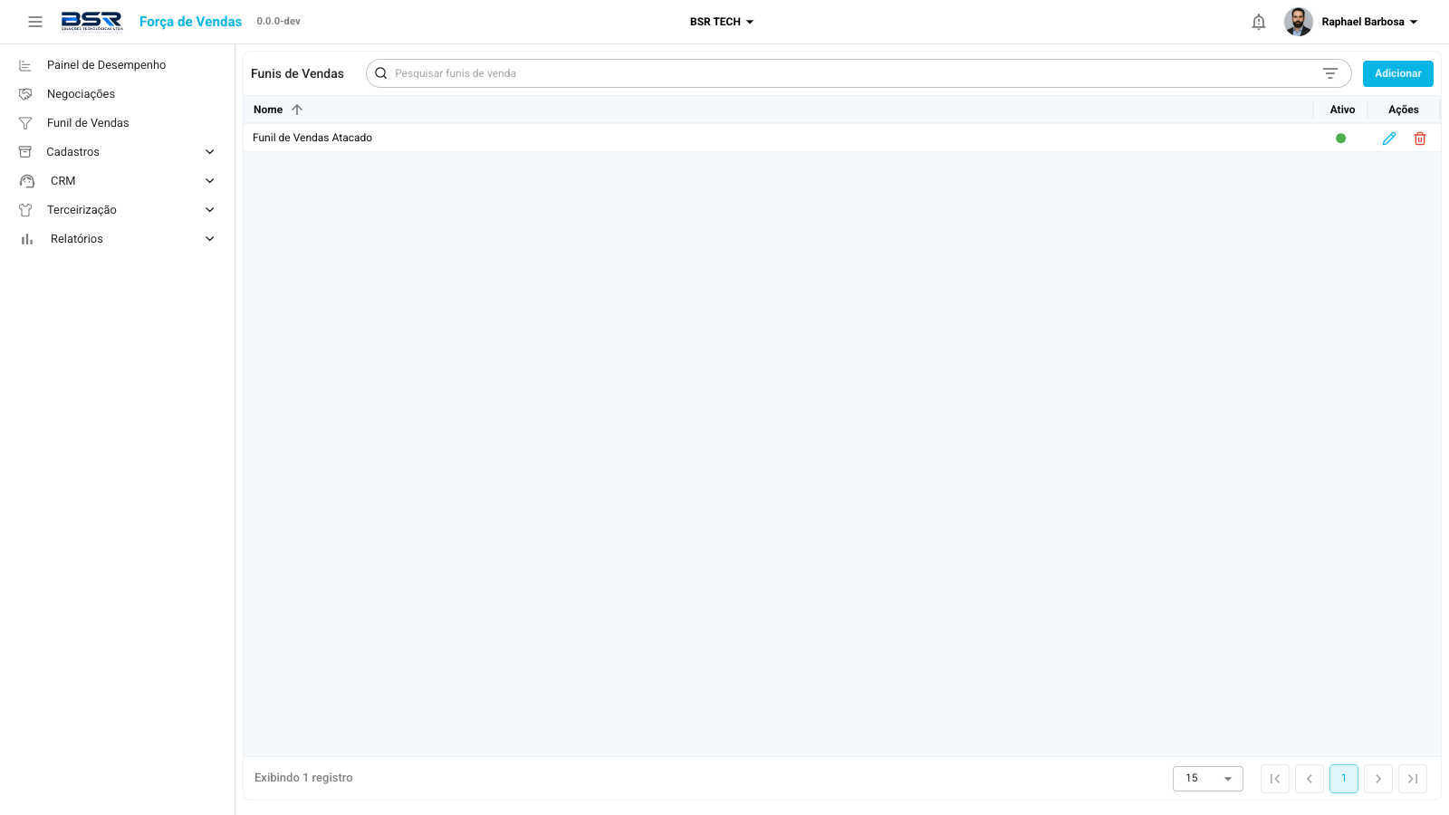Click Raphael Barbosa's profile avatar
The height and width of the screenshot is (815, 1449).
pos(1299,22)
